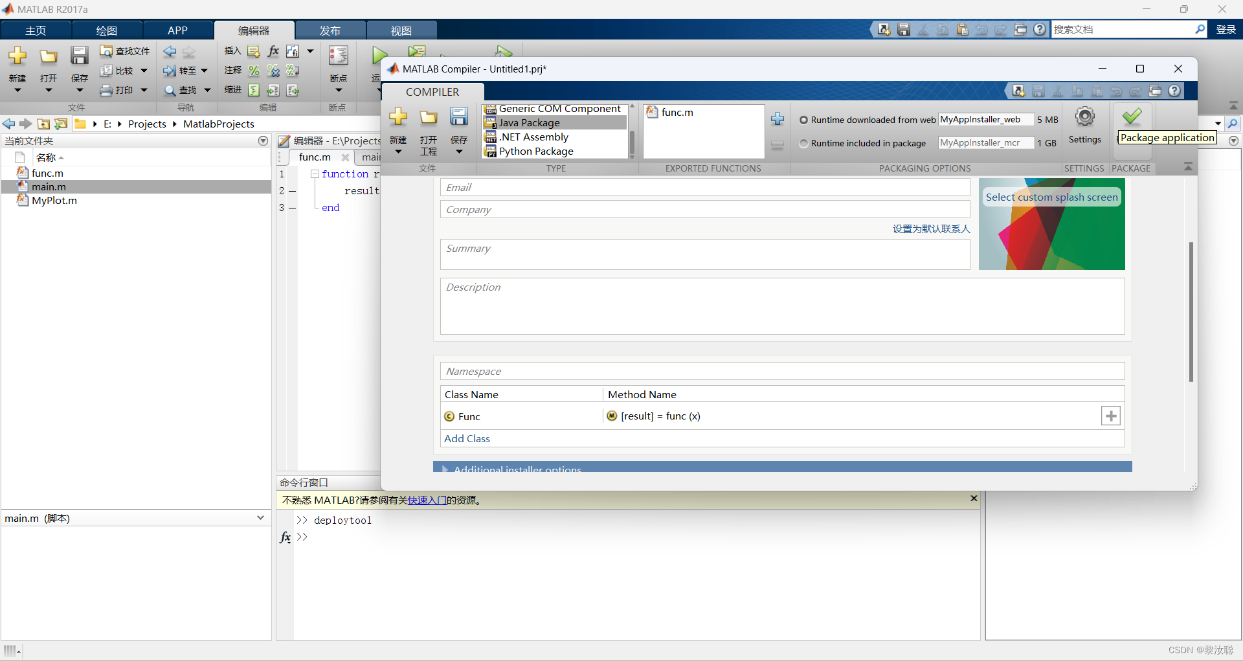Switch to the Publish (发布) ribbon tab
Image resolution: width=1243 pixels, height=661 pixels.
point(330,30)
